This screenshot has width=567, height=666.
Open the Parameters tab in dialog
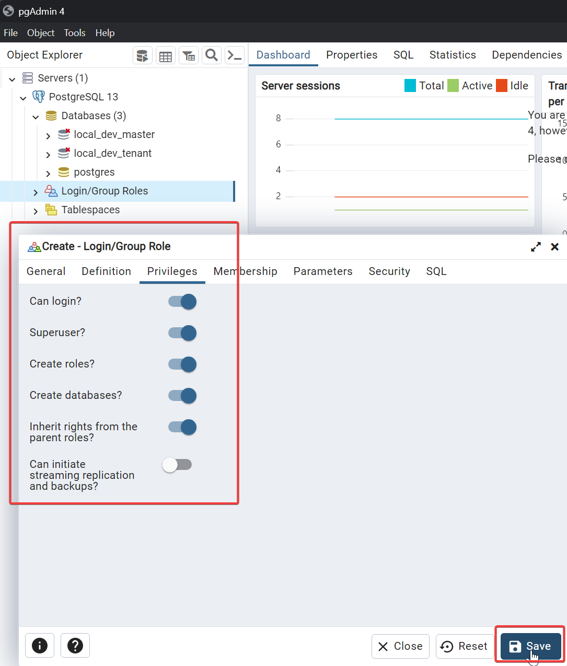click(323, 271)
